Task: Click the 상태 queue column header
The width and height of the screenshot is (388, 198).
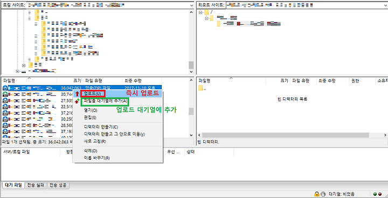Action: (209, 152)
